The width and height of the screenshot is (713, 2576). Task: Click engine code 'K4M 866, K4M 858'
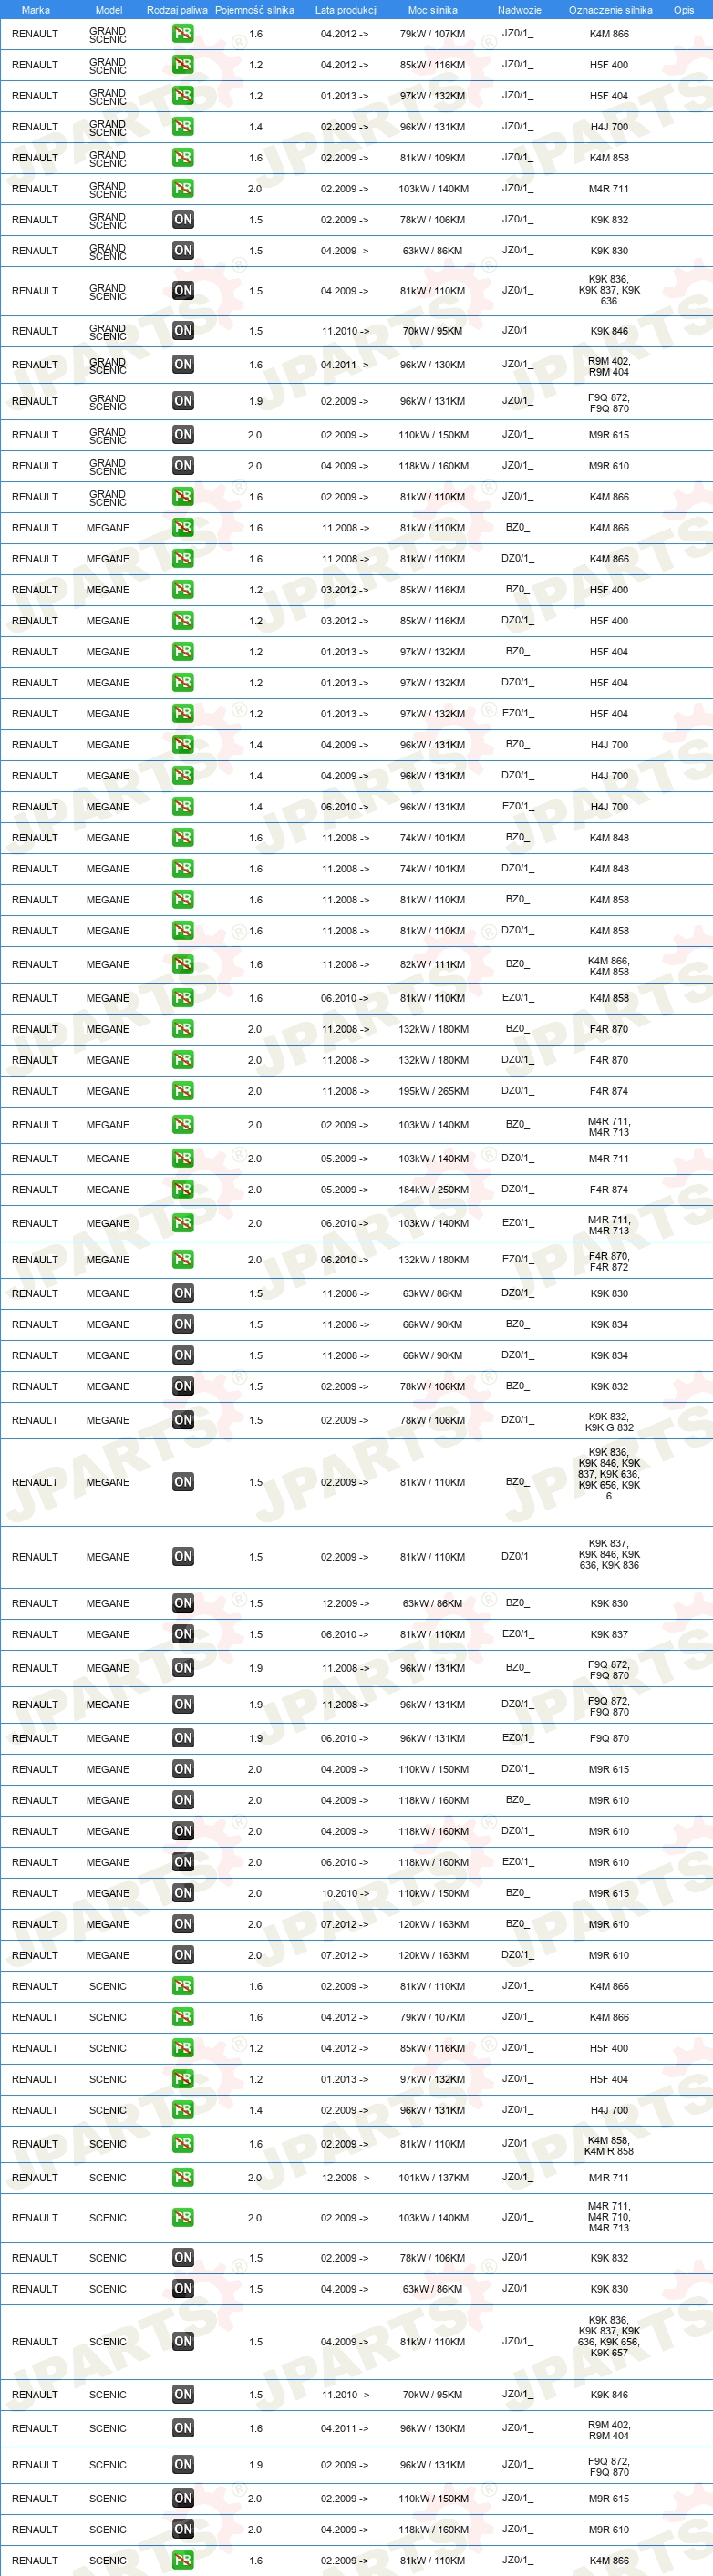tap(609, 966)
